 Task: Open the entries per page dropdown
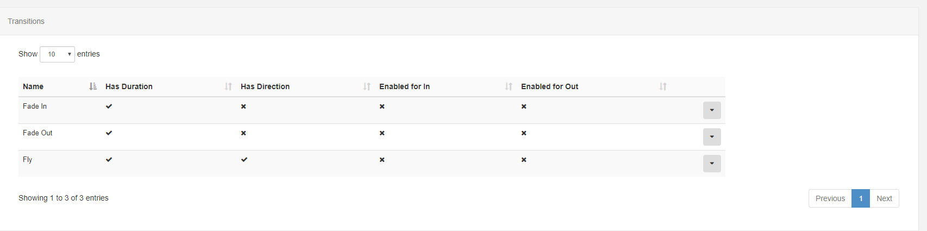pyautogui.click(x=57, y=54)
